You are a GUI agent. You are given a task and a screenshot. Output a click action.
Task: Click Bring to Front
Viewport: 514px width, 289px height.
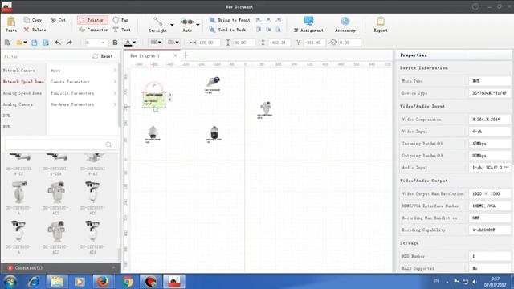230,20
